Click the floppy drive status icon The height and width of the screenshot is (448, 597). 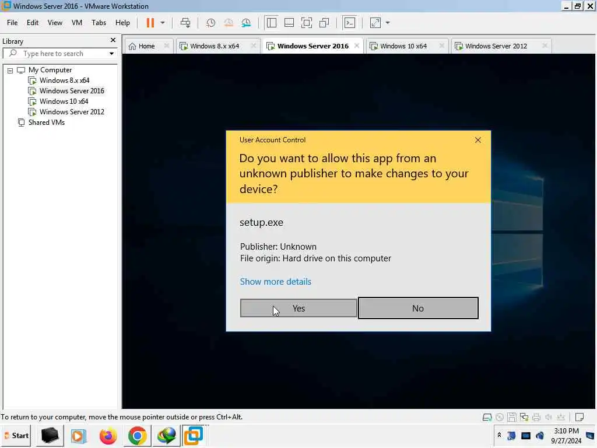click(512, 418)
